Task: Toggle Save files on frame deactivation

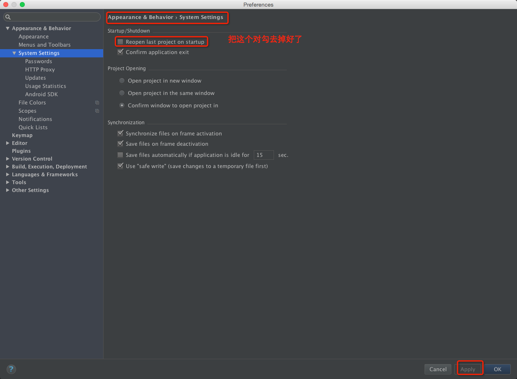Action: point(120,144)
